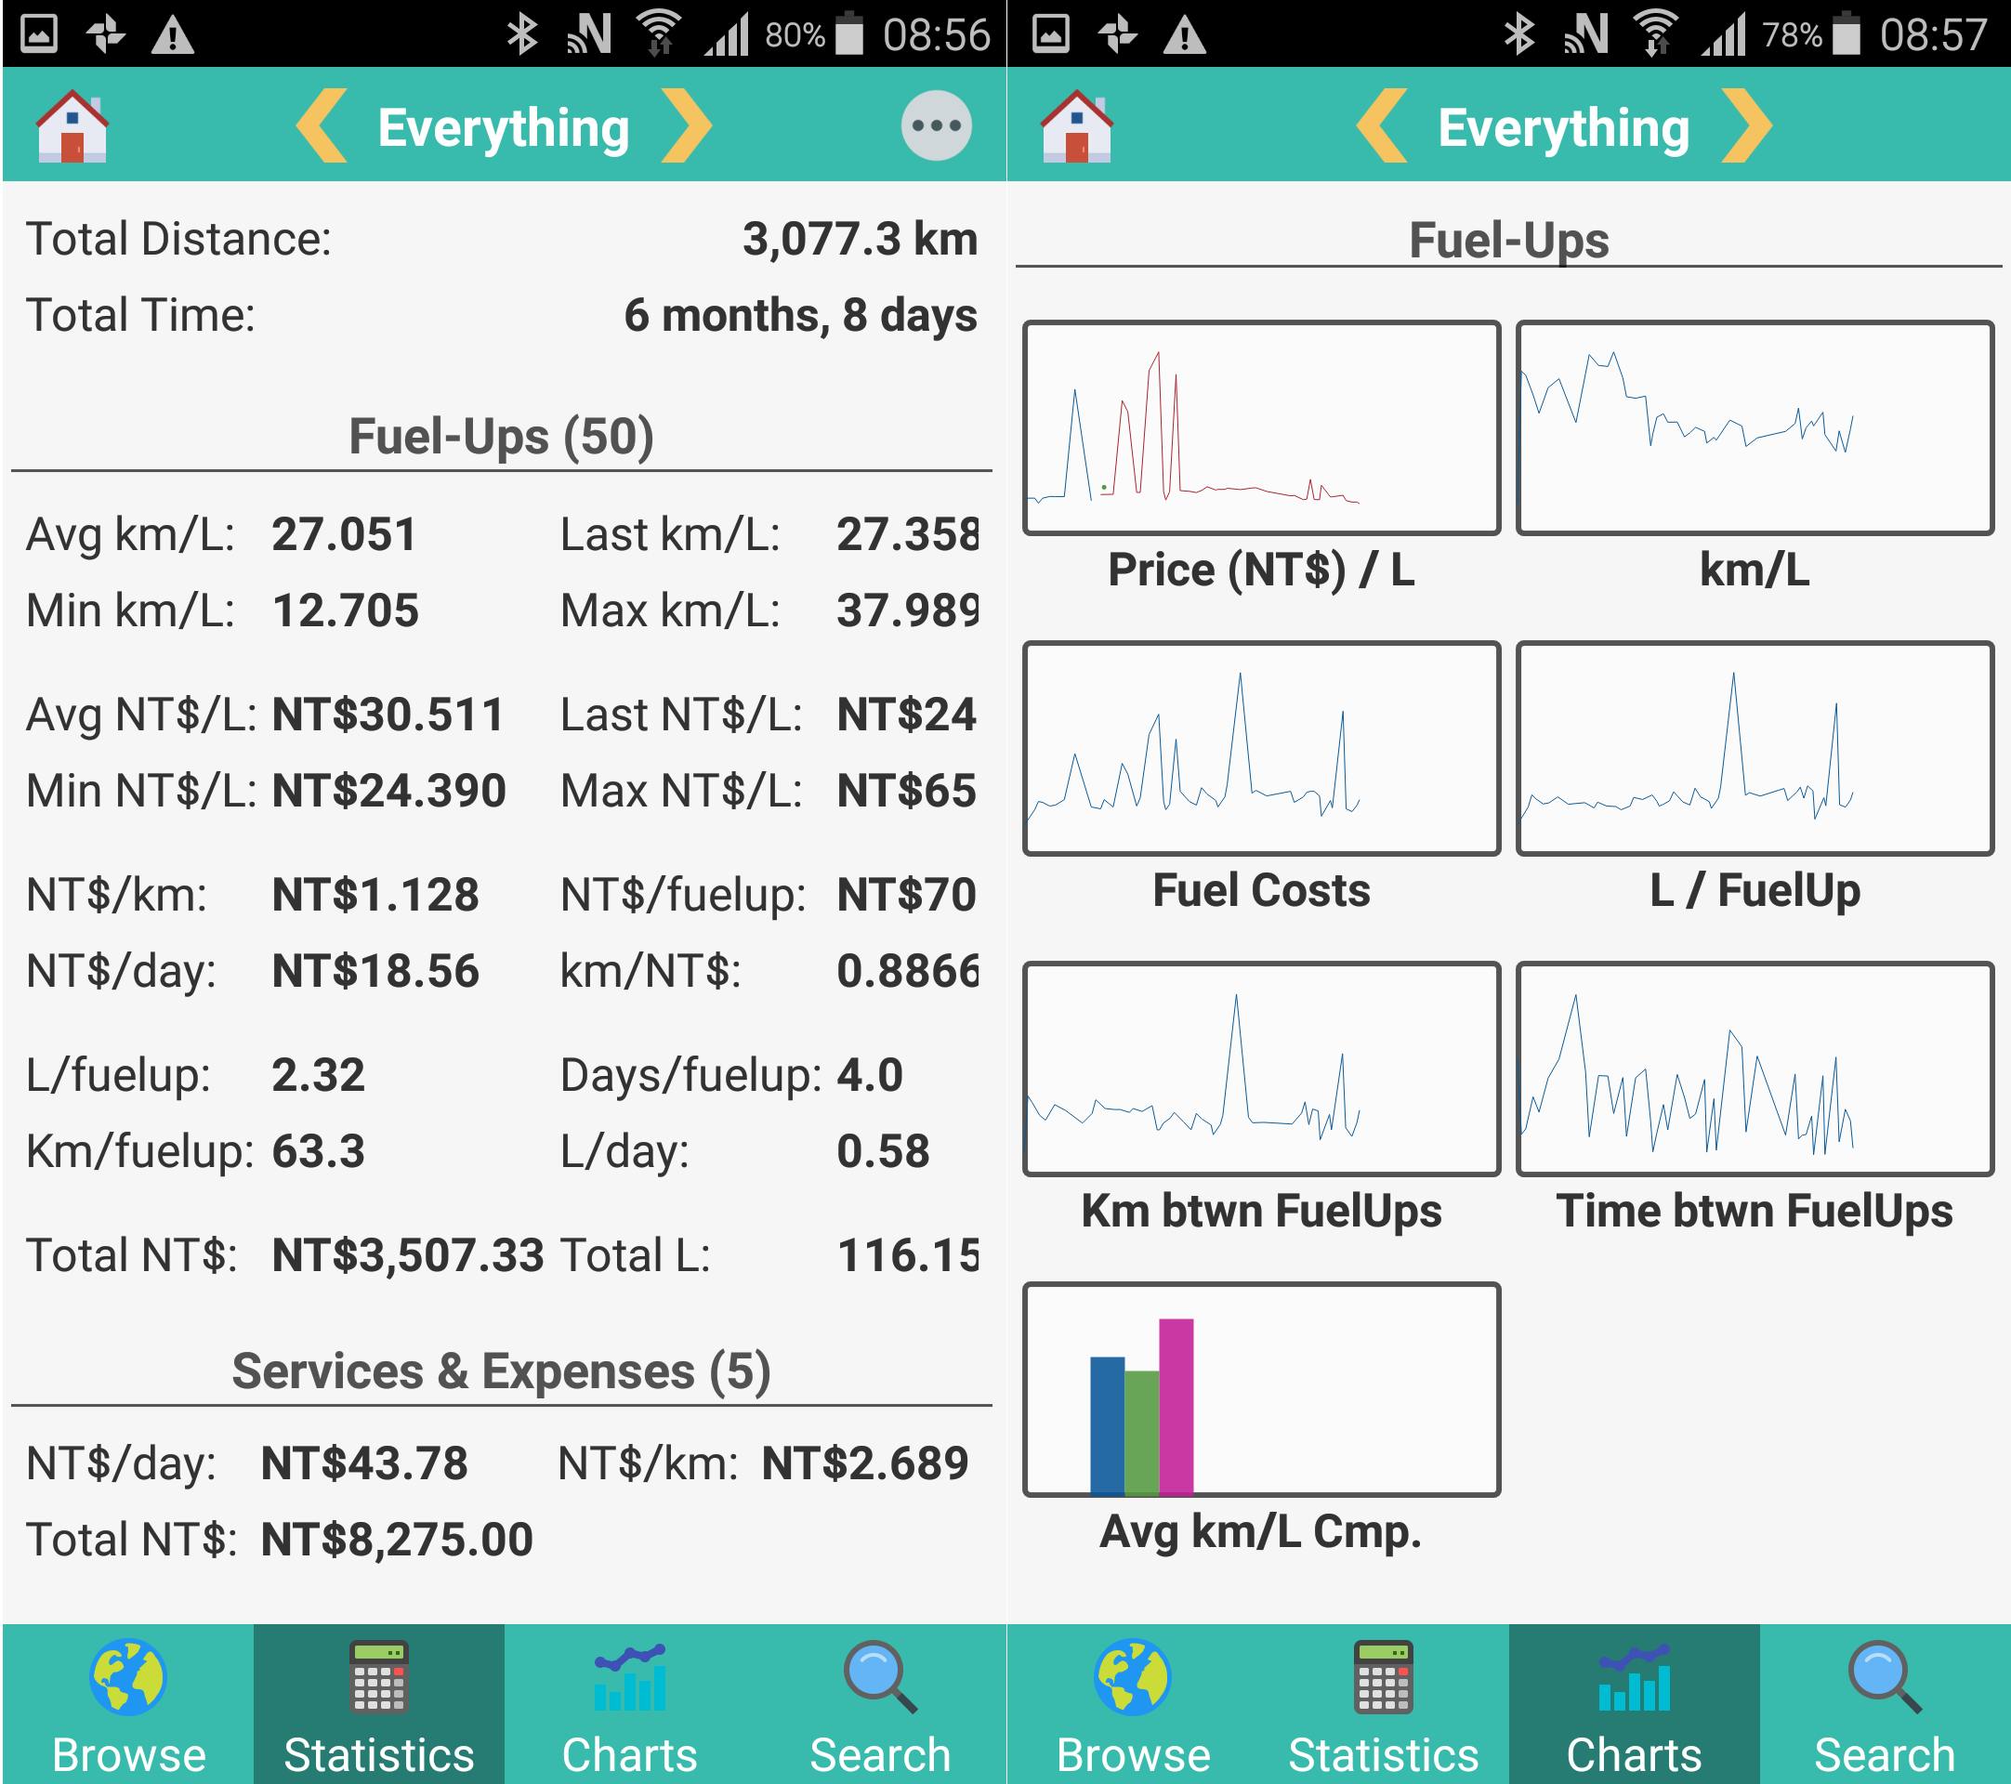The height and width of the screenshot is (1784, 2011).
Task: Open the three-dot overflow menu
Action: pos(936,125)
